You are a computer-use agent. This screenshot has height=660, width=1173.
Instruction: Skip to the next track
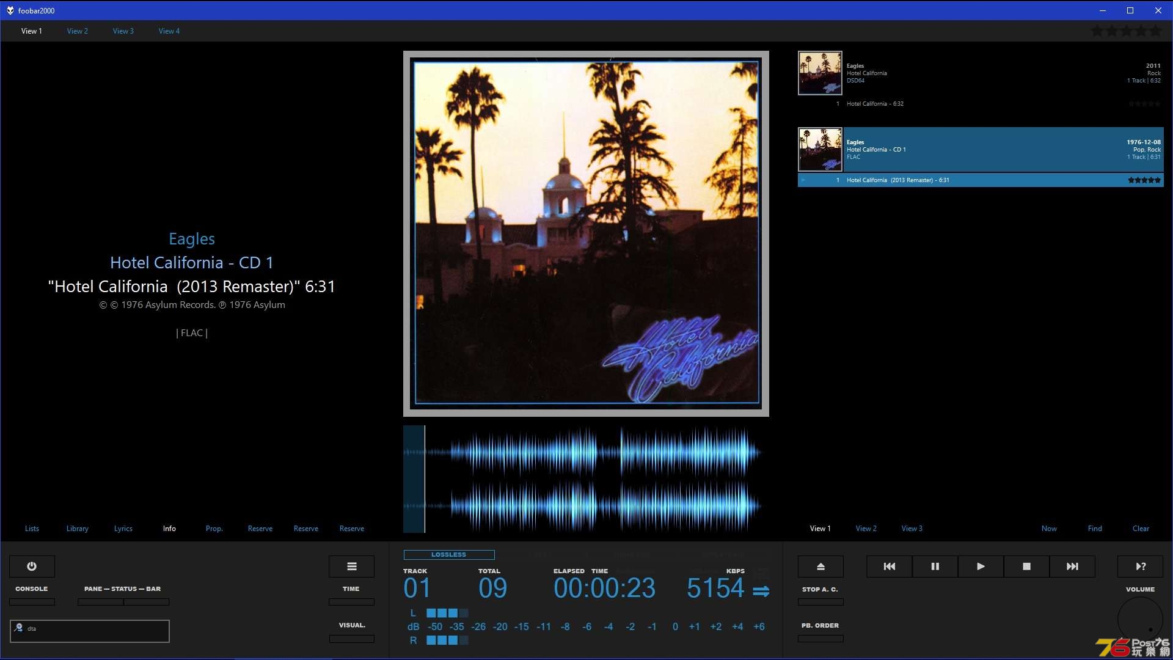[1073, 566]
